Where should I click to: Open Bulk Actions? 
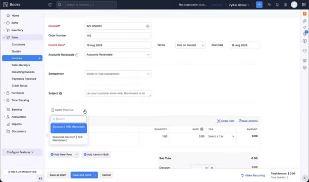click(x=248, y=121)
